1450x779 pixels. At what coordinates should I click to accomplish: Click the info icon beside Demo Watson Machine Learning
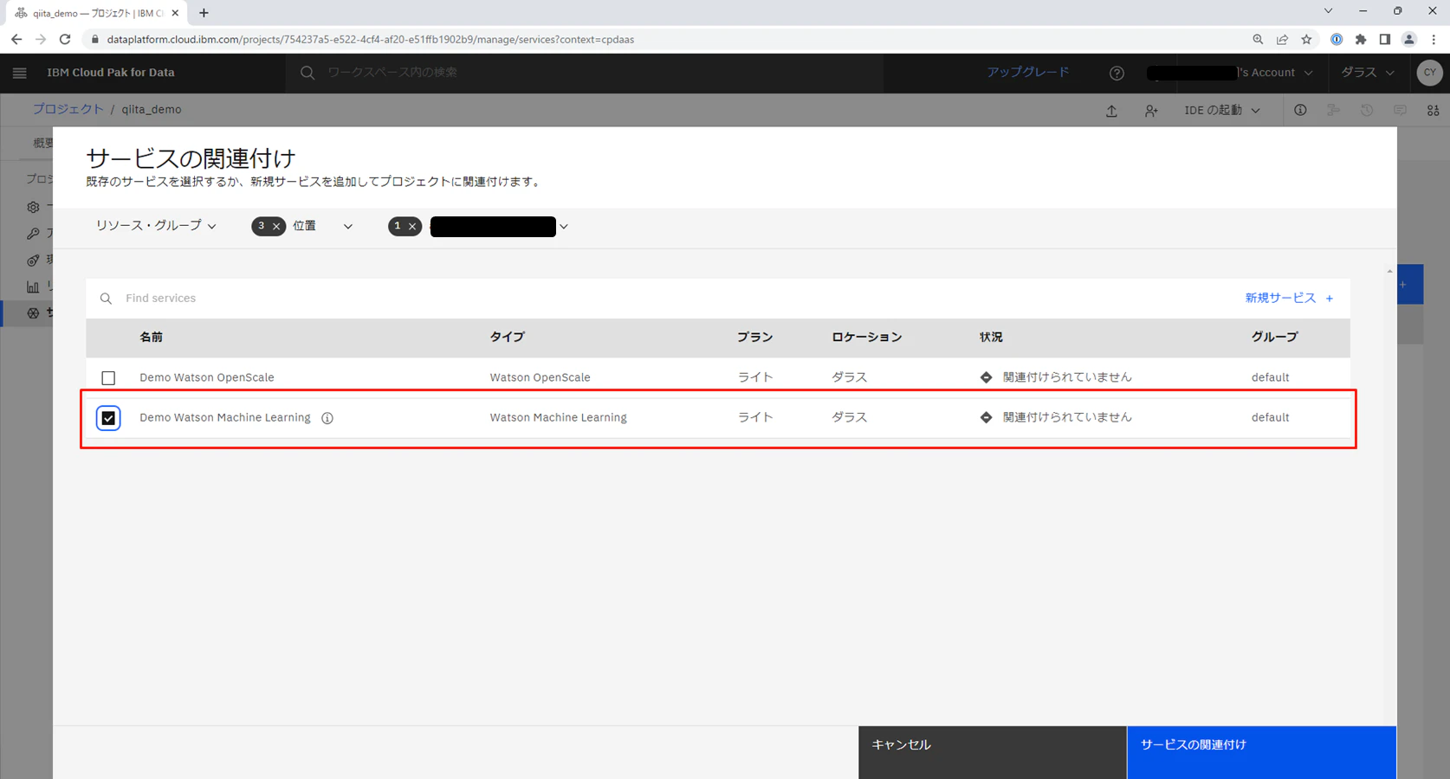327,418
